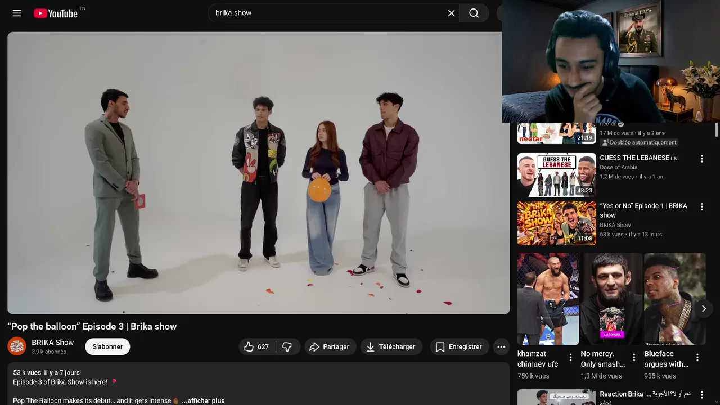720x405 pixels.
Task: Open BRIKA Show channel name link
Action: [x=53, y=342]
